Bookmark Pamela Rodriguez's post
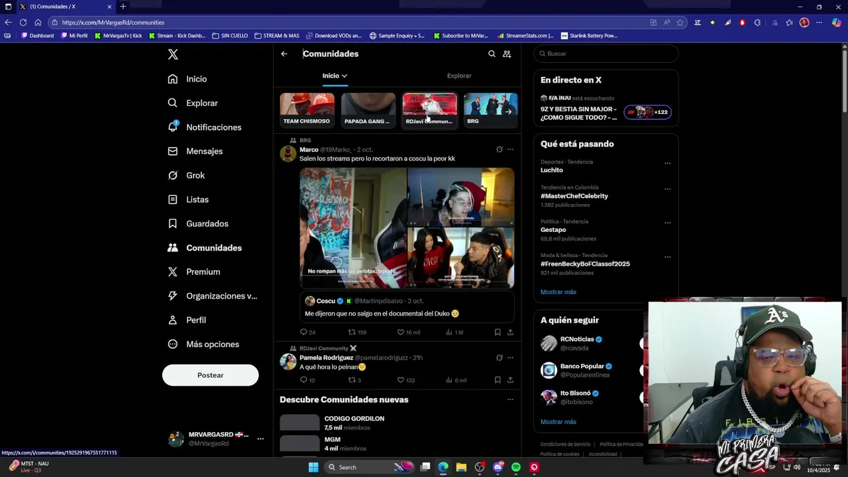This screenshot has width=848, height=477. (498, 380)
